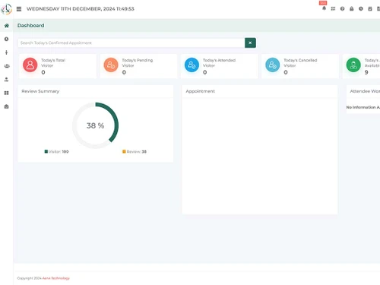This screenshot has width=380, height=285.
Task: Click the red Today's Total Visitor icon
Action: [x=30, y=65]
